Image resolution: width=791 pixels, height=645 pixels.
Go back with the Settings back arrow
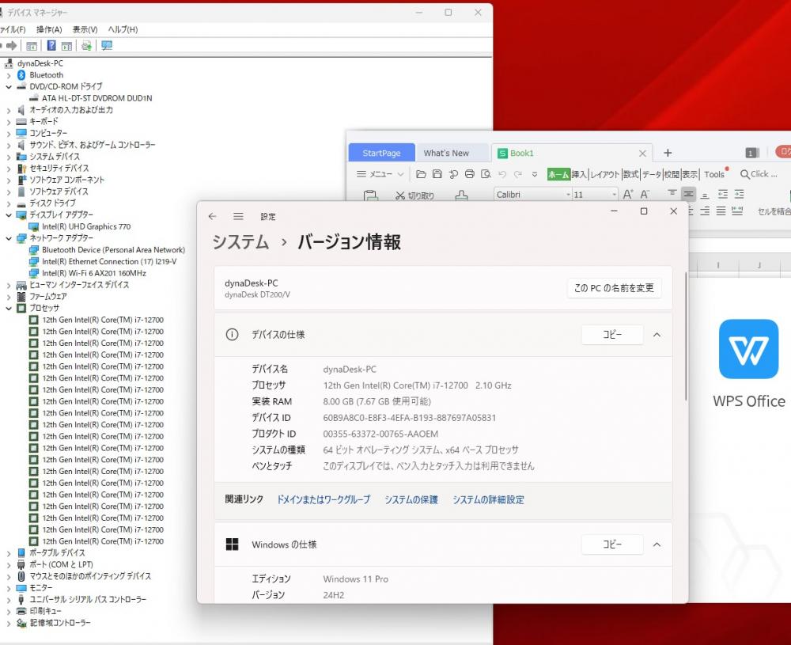(212, 217)
